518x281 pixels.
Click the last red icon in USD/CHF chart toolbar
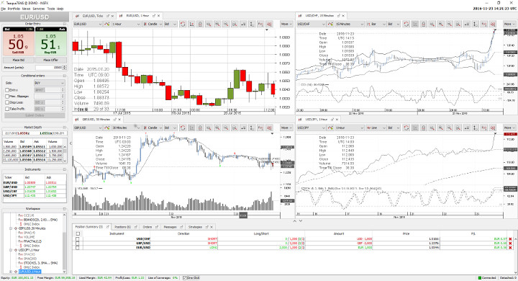[x=493, y=24]
